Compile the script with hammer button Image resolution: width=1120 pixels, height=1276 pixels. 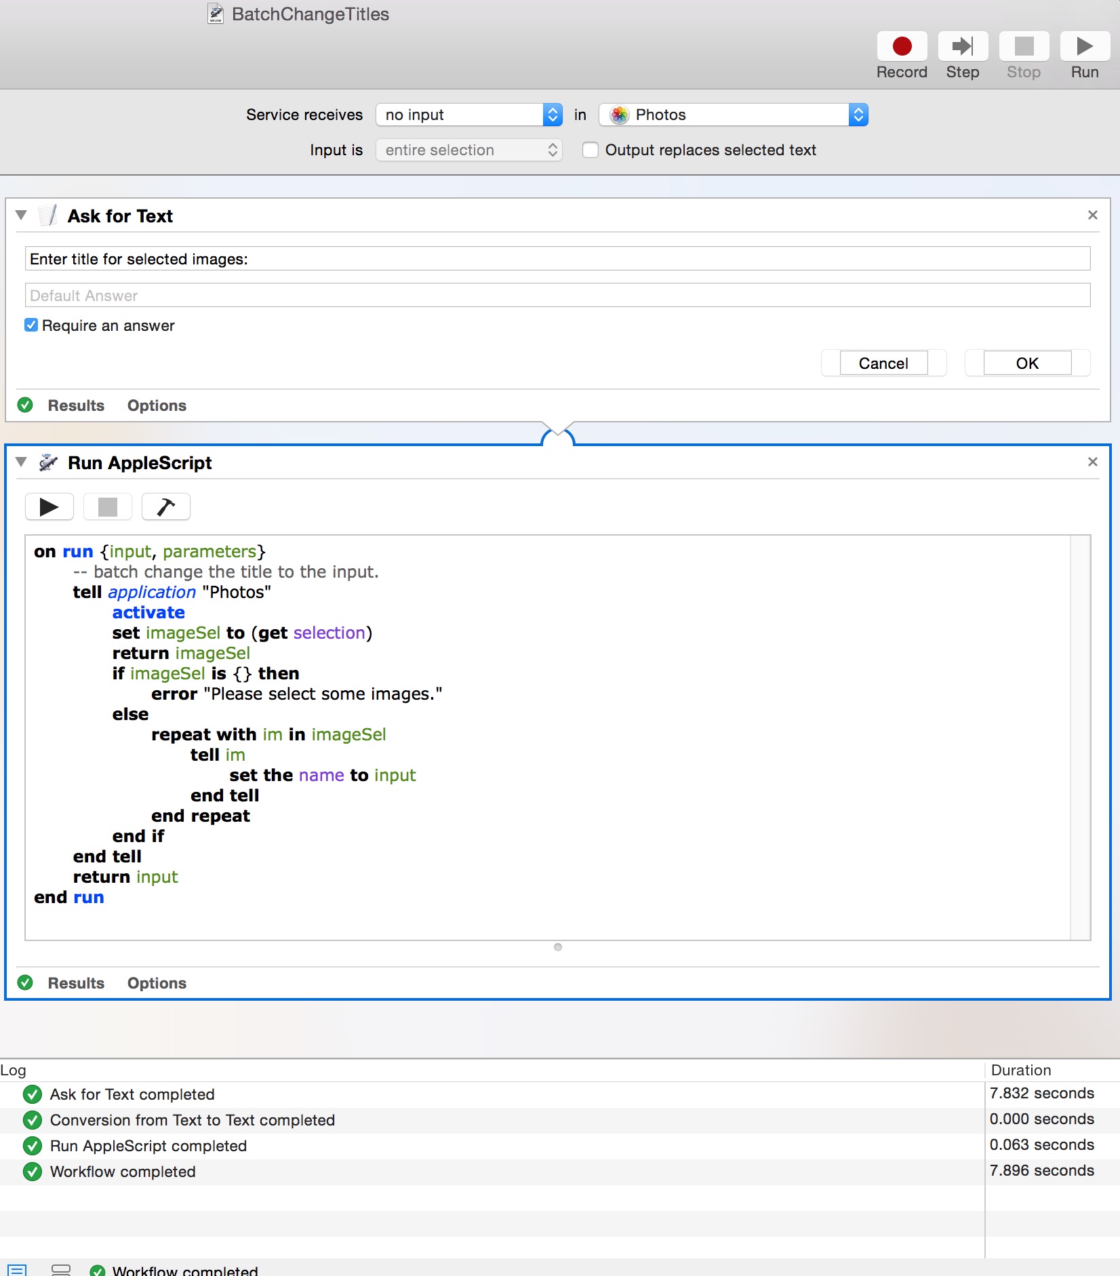coord(166,506)
